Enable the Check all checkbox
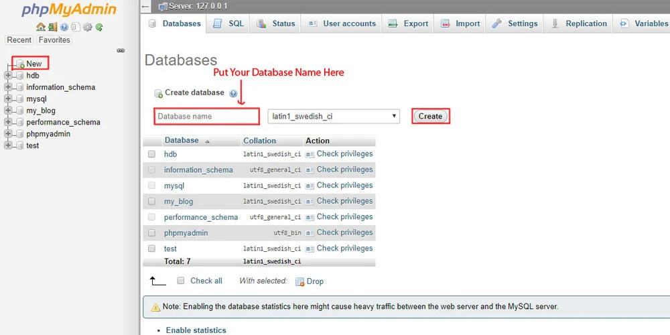The width and height of the screenshot is (670, 335). [181, 281]
